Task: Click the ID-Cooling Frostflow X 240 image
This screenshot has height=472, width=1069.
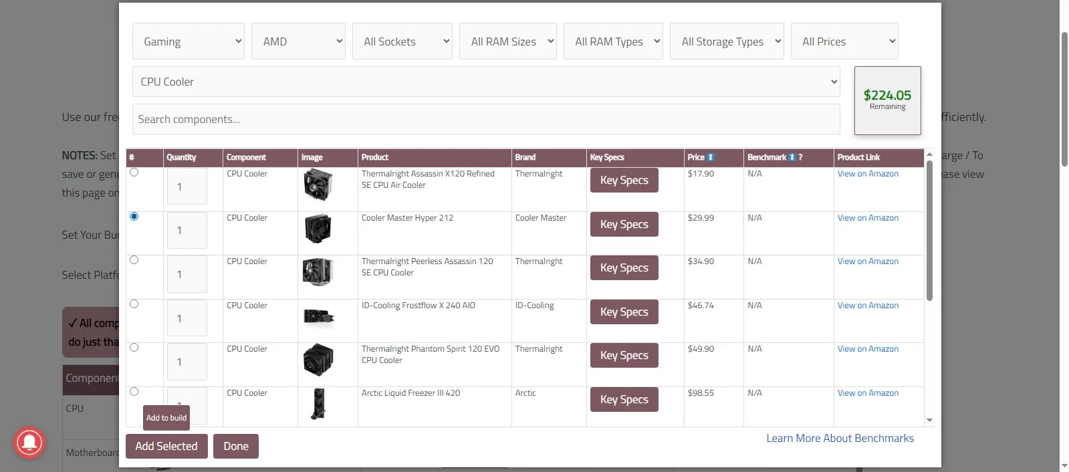Action: 318,317
